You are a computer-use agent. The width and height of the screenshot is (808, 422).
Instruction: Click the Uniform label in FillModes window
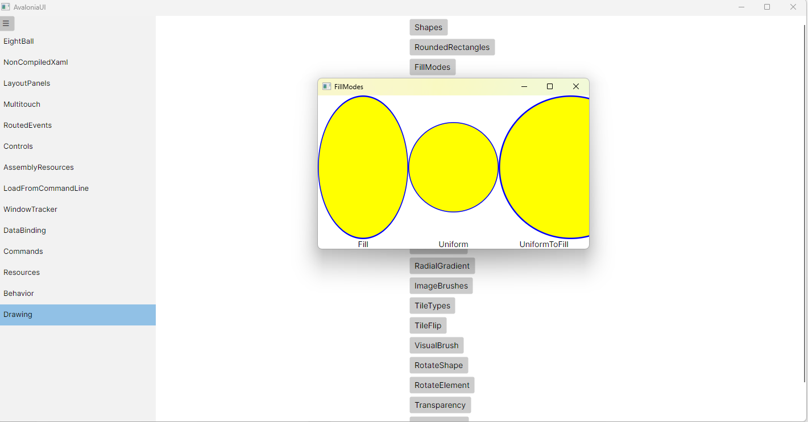[x=453, y=244]
